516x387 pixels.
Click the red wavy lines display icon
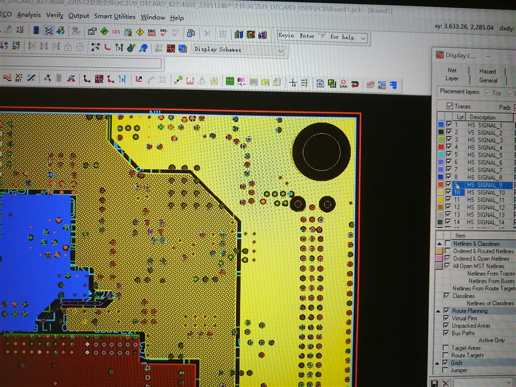(370, 84)
